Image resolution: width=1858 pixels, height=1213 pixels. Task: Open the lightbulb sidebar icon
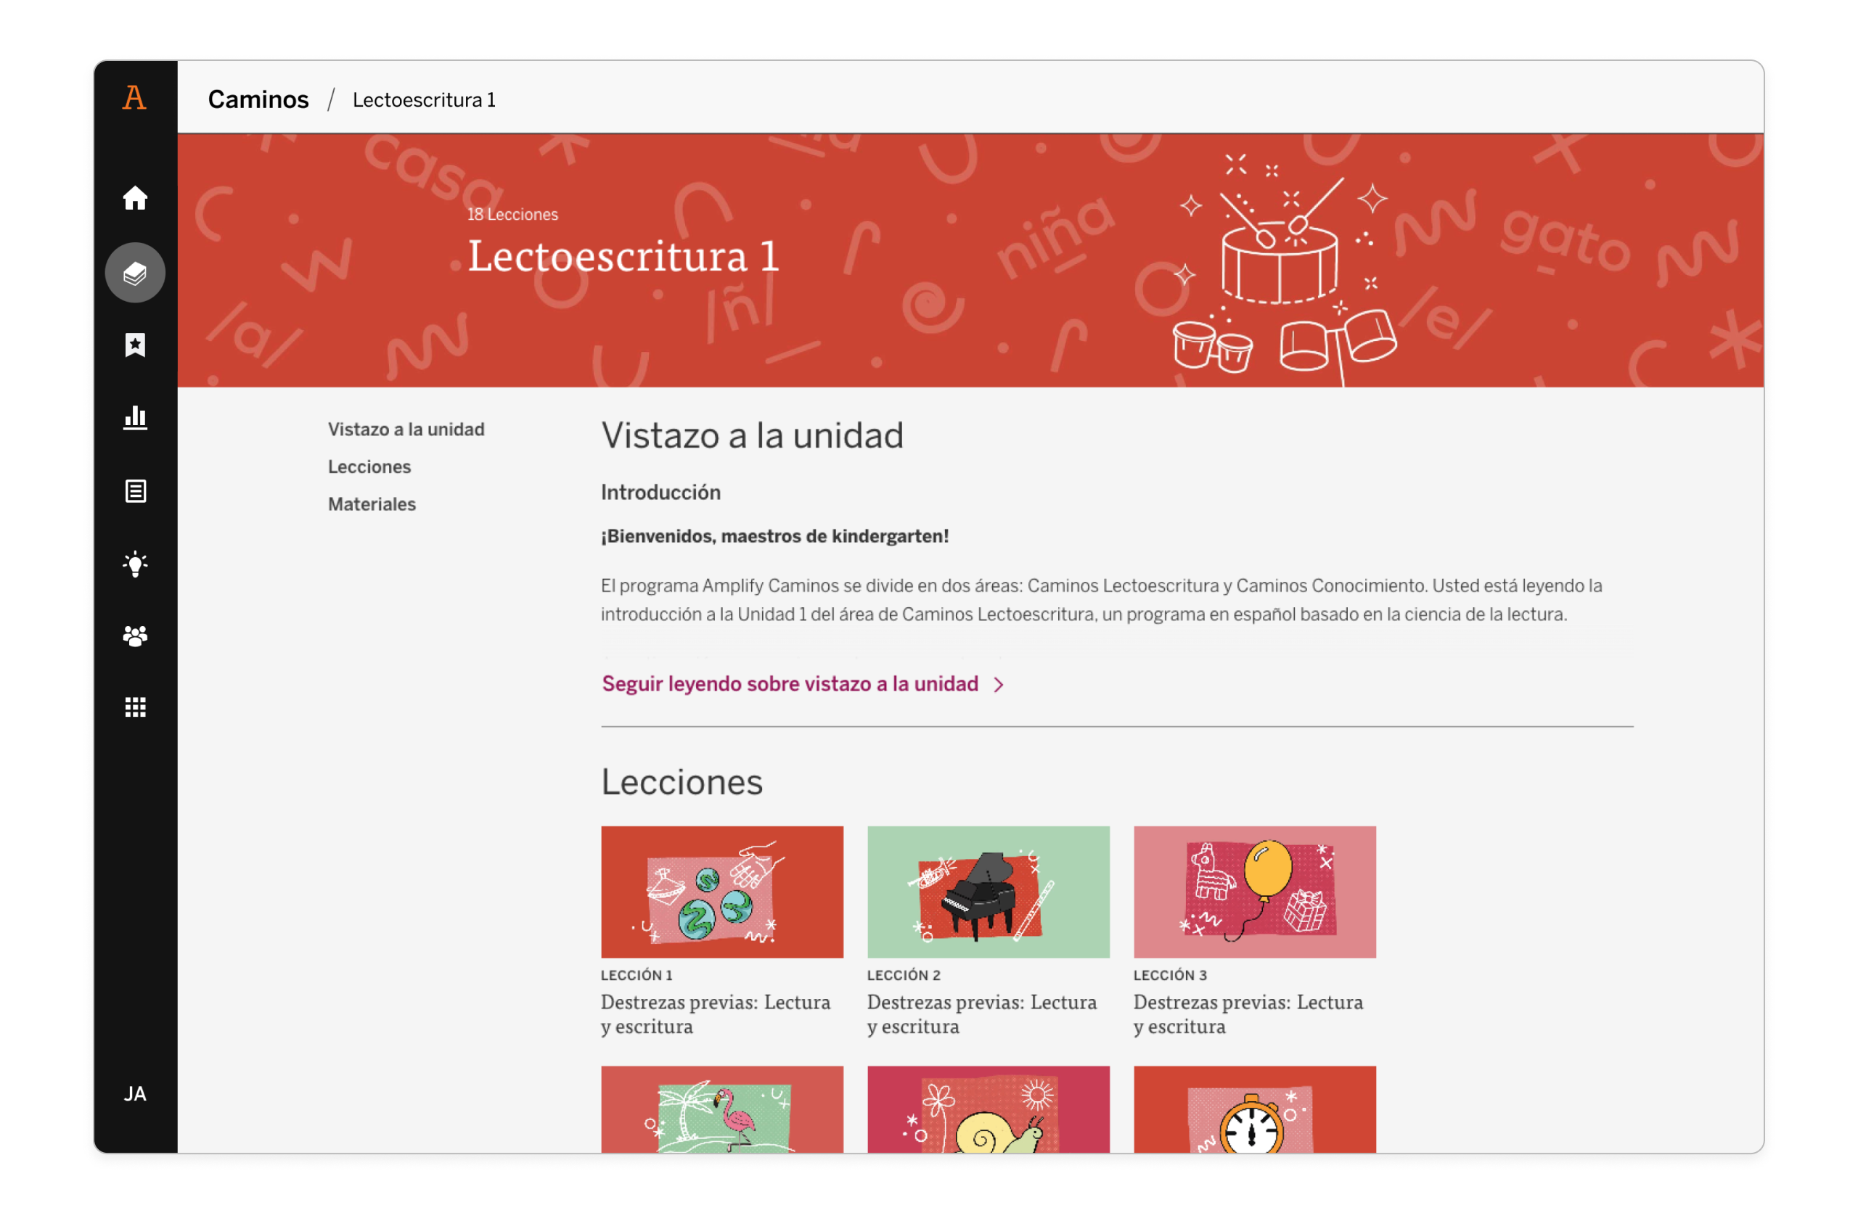135,564
